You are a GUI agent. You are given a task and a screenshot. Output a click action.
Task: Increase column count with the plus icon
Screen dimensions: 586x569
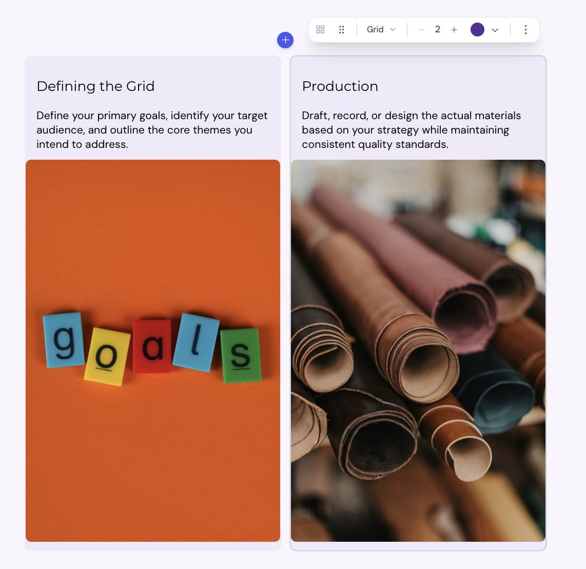[454, 30]
